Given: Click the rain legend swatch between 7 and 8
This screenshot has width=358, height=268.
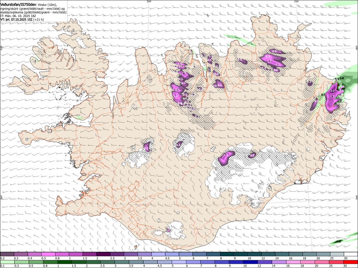Looking at the screenshot, I should [x=207, y=262].
